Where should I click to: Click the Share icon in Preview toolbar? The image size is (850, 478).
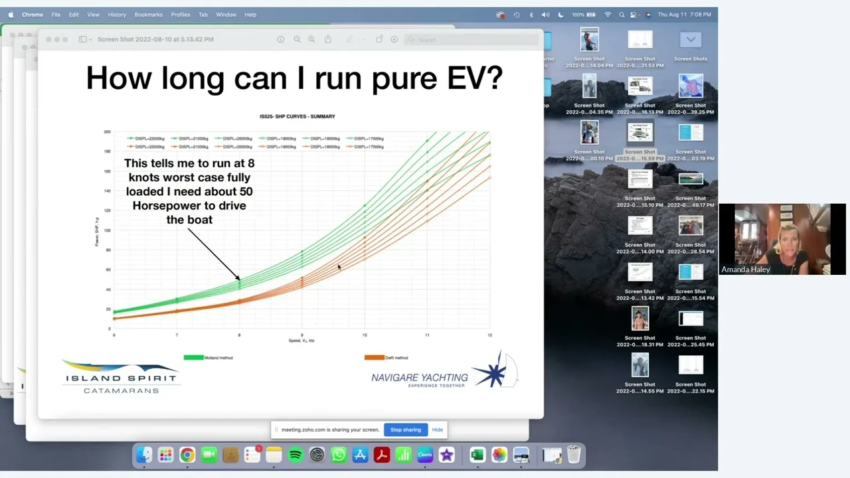[x=328, y=40]
